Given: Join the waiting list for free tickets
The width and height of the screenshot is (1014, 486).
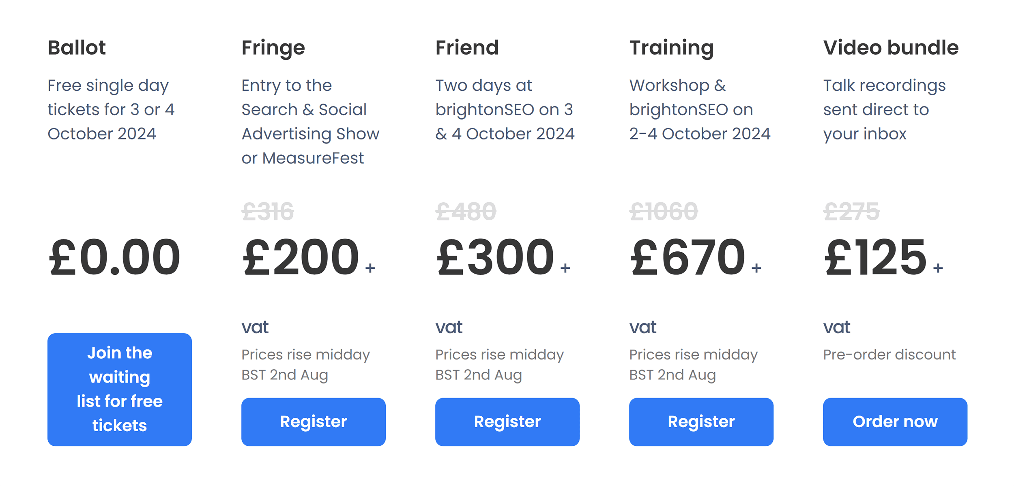Looking at the screenshot, I should [x=119, y=389].
